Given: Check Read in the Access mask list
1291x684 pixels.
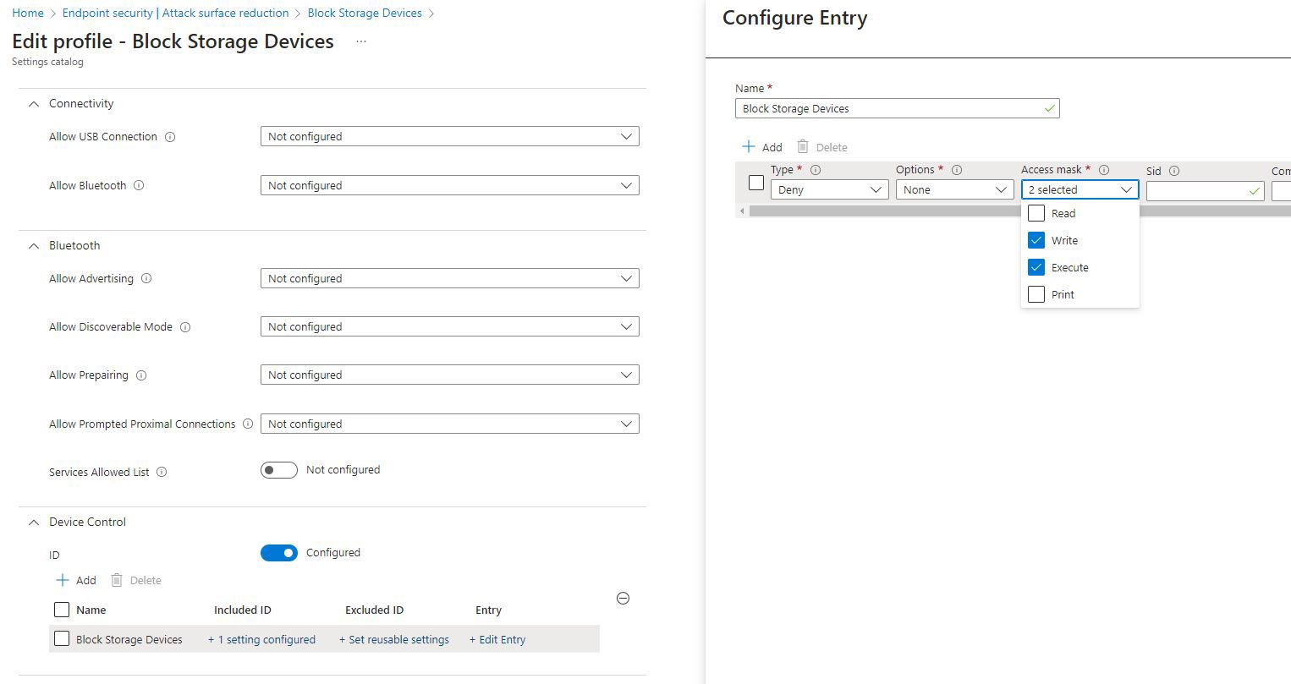Looking at the screenshot, I should (1036, 213).
